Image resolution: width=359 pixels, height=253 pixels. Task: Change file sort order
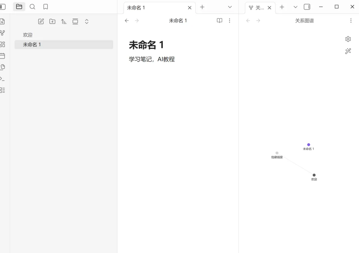click(x=63, y=22)
